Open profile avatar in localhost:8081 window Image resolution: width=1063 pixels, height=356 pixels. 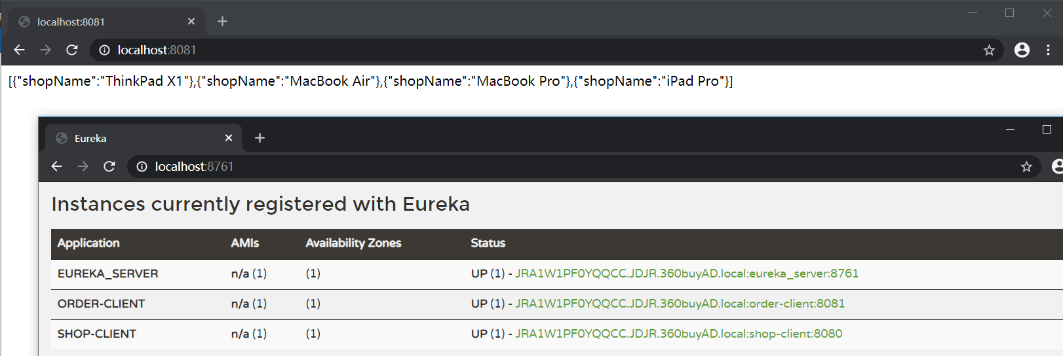(x=1022, y=50)
